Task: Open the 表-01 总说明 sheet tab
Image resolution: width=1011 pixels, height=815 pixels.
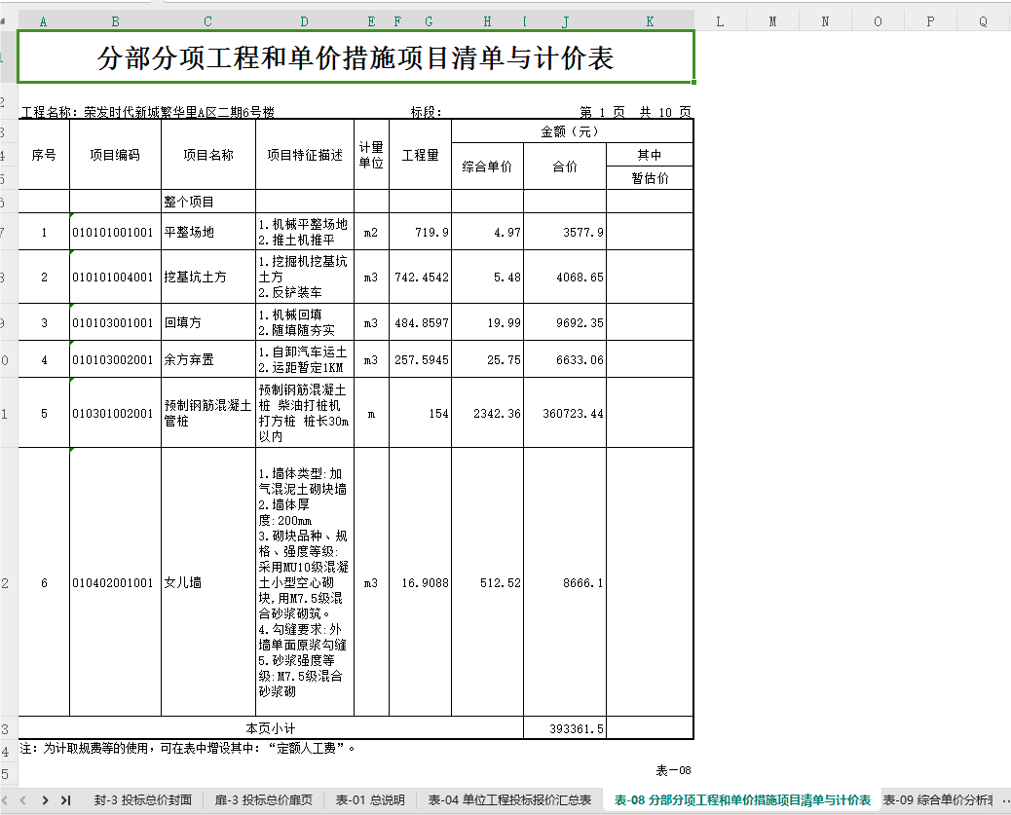Action: [x=370, y=800]
